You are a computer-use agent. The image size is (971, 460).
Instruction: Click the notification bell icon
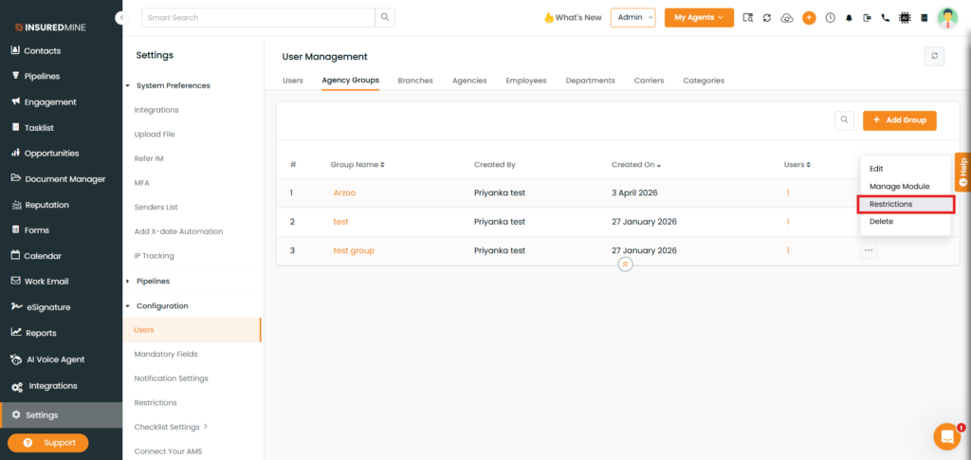[849, 18]
